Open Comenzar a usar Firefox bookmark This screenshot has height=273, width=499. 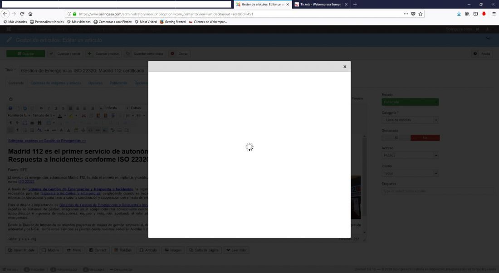[x=113, y=22]
